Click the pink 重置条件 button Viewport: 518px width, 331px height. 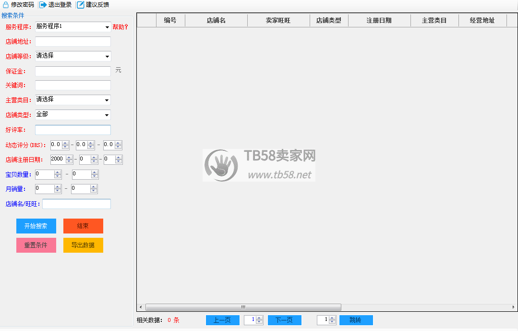36,245
